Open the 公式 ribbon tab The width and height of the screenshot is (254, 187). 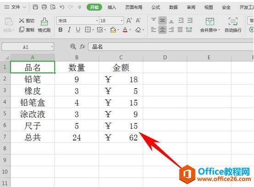click(156, 7)
